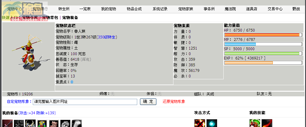Click the 智慧 1251 stat
The height and width of the screenshot is (127, 306).
tap(186, 48)
